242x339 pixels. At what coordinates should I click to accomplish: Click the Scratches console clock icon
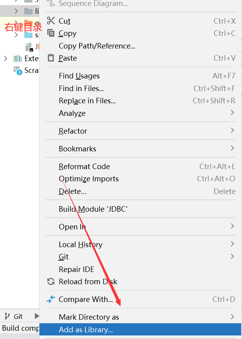tap(18, 71)
